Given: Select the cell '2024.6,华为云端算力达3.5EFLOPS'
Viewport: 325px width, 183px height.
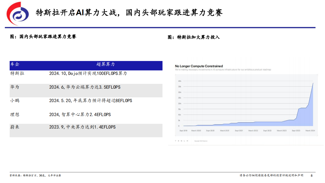Looking at the screenshot, I should point(85,87).
